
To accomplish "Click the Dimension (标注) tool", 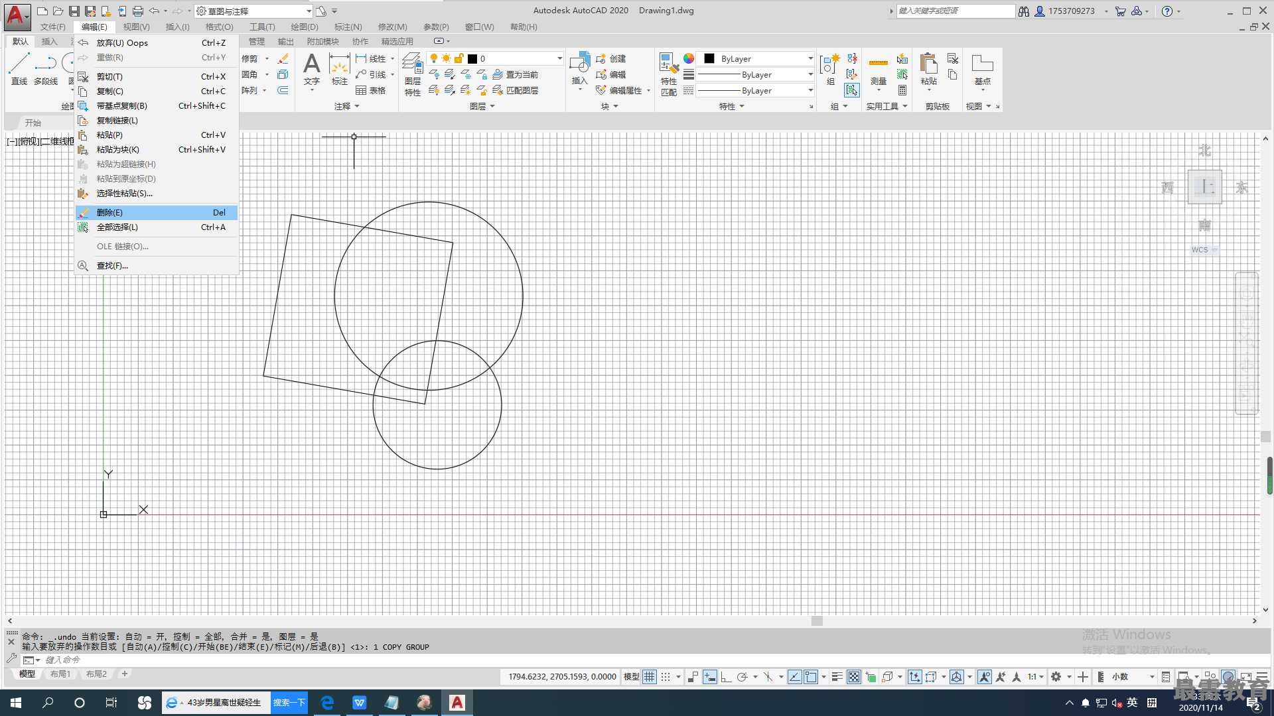I will click(x=340, y=69).
